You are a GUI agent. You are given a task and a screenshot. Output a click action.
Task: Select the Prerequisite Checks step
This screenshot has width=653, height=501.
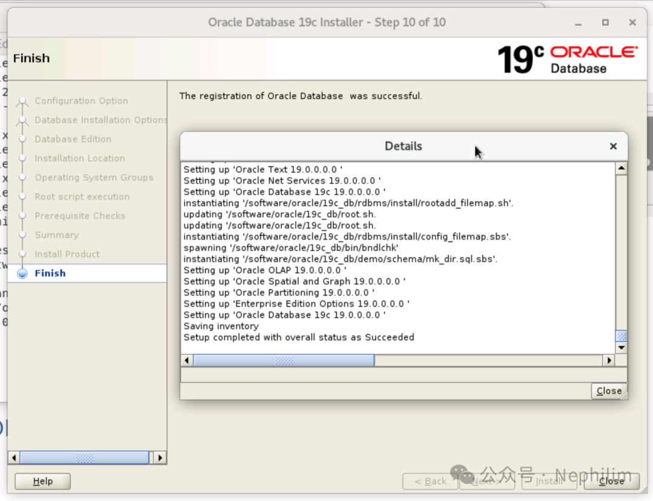tap(80, 216)
